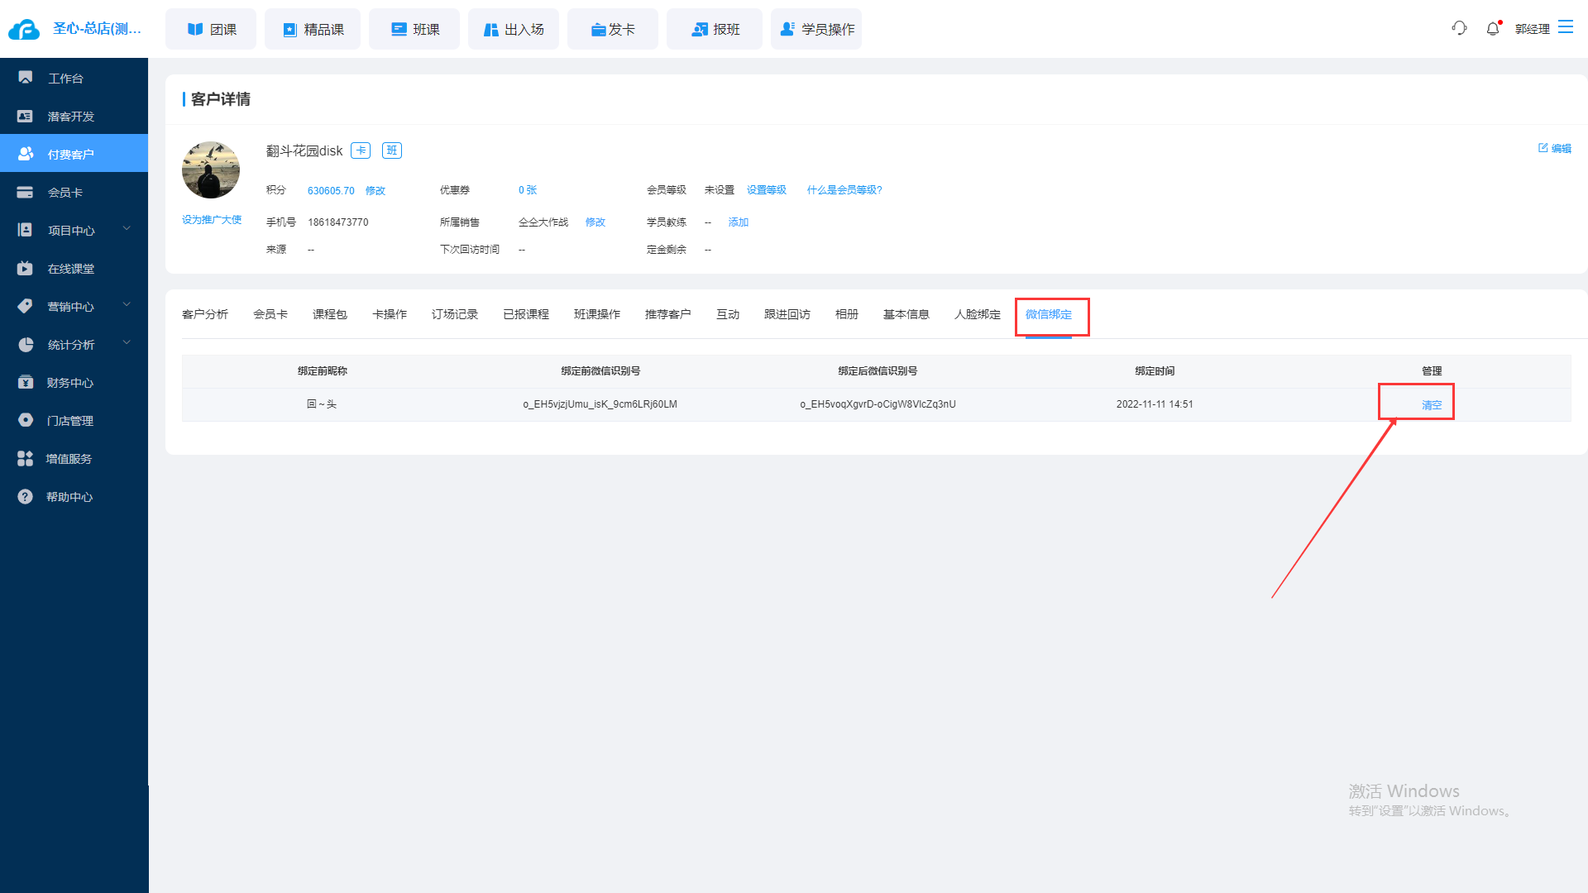Expand the 营销中心 chevron arrow

127,304
